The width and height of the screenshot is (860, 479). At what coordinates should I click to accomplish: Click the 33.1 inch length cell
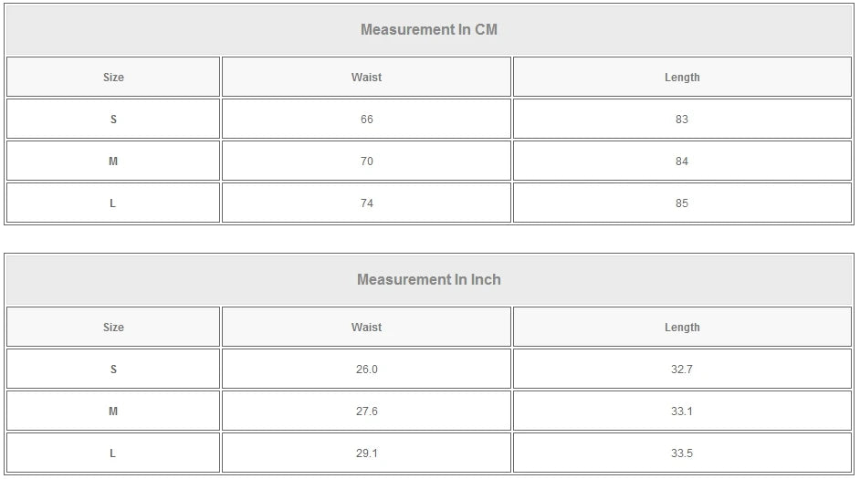[x=682, y=411]
